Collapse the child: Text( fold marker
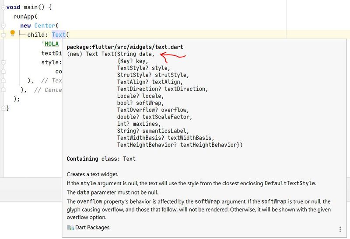The height and width of the screenshot is (239, 350). click(3, 35)
